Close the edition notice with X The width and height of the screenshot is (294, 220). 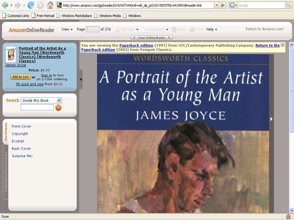pos(283,45)
